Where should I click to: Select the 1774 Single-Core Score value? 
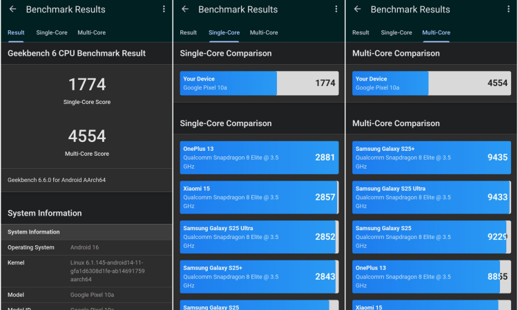87,84
